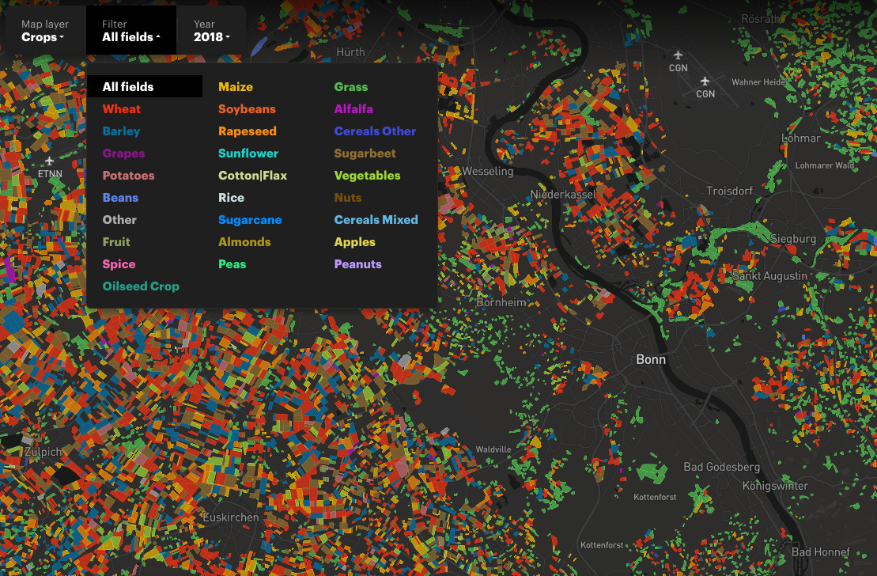Collapse the All fields filter dropdown
This screenshot has width=877, height=576.
click(x=131, y=30)
